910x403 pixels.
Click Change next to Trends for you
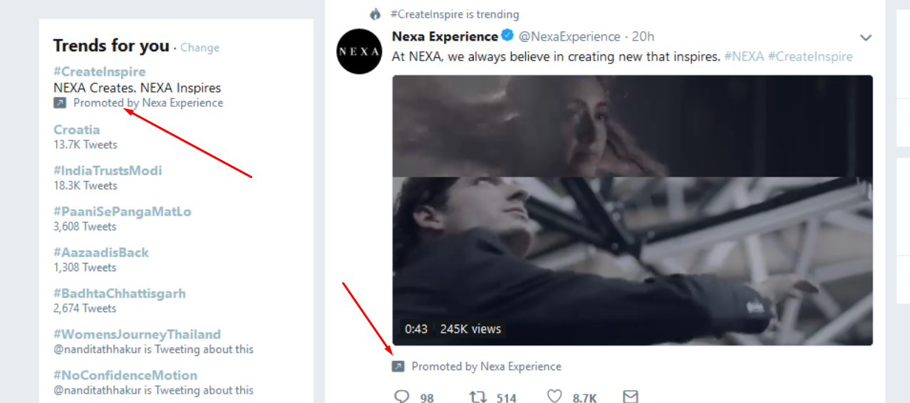pyautogui.click(x=200, y=48)
